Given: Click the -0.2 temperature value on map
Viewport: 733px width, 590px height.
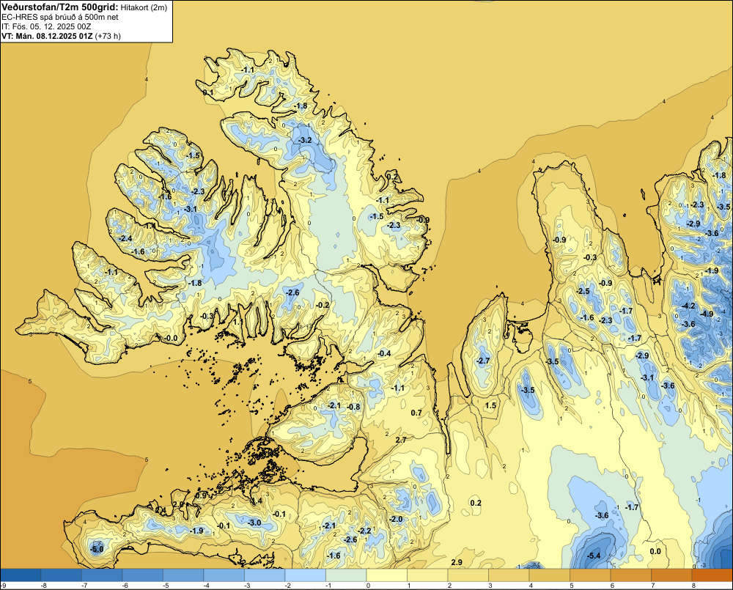Looking at the screenshot, I should click(x=323, y=306).
